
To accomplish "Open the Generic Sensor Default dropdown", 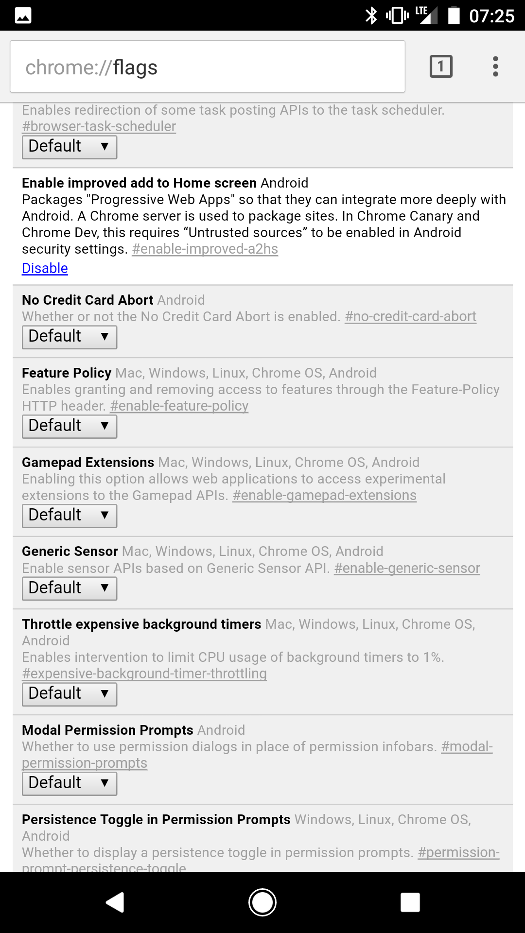I will click(x=70, y=588).
